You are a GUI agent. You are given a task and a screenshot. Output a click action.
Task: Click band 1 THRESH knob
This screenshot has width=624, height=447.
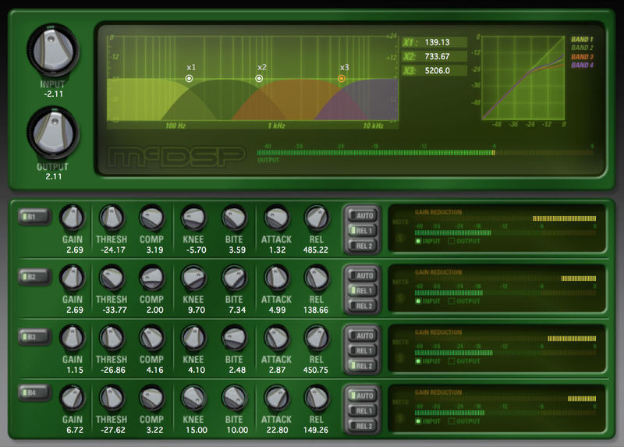112,216
